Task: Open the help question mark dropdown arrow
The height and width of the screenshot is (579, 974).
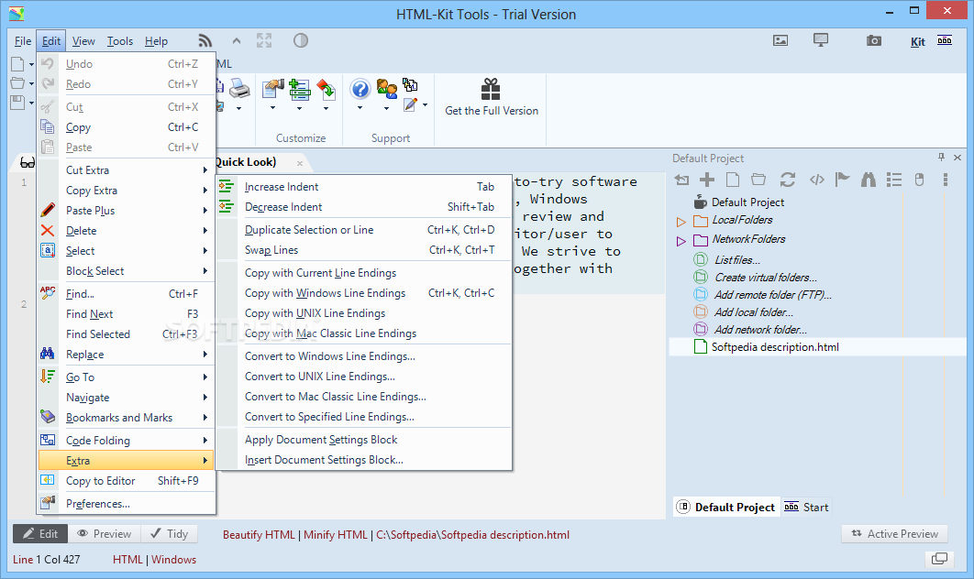Action: point(360,109)
